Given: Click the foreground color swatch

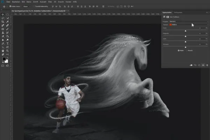Looking at the screenshot, I should [x=4, y=59].
